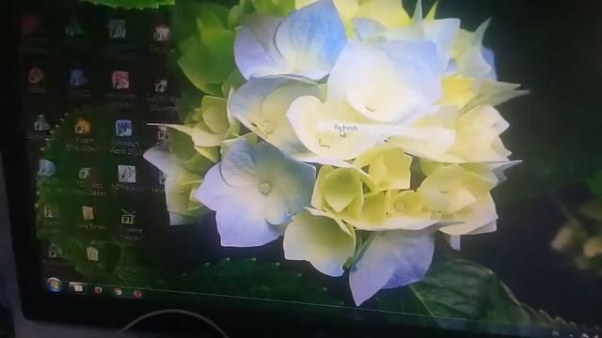Image resolution: width=602 pixels, height=338 pixels.
Task: Select the blue globe desktop icon
Action: pyautogui.click(x=46, y=168)
